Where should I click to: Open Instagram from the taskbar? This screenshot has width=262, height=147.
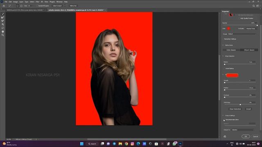click(132, 144)
